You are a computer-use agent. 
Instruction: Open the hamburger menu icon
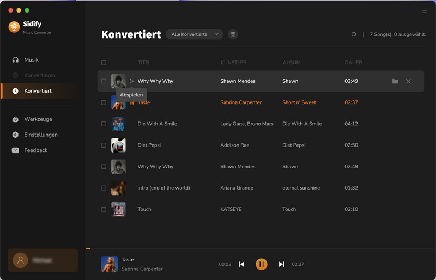[x=425, y=10]
